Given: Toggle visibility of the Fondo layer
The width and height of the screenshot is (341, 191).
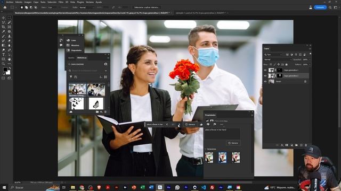Looking at the screenshot, I should click(265, 81).
